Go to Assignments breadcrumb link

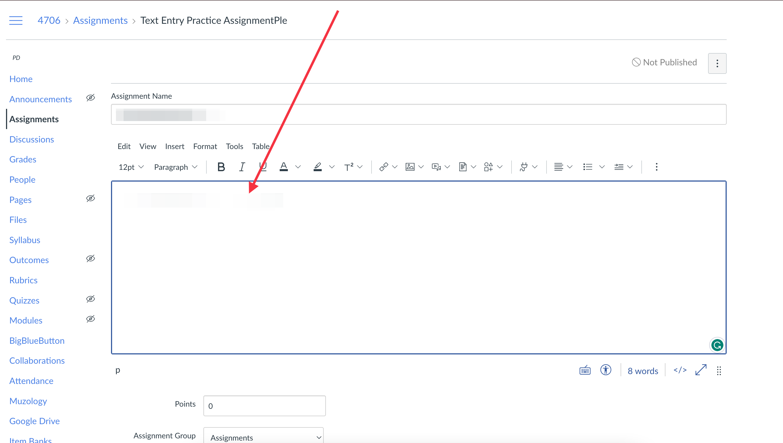click(x=100, y=21)
